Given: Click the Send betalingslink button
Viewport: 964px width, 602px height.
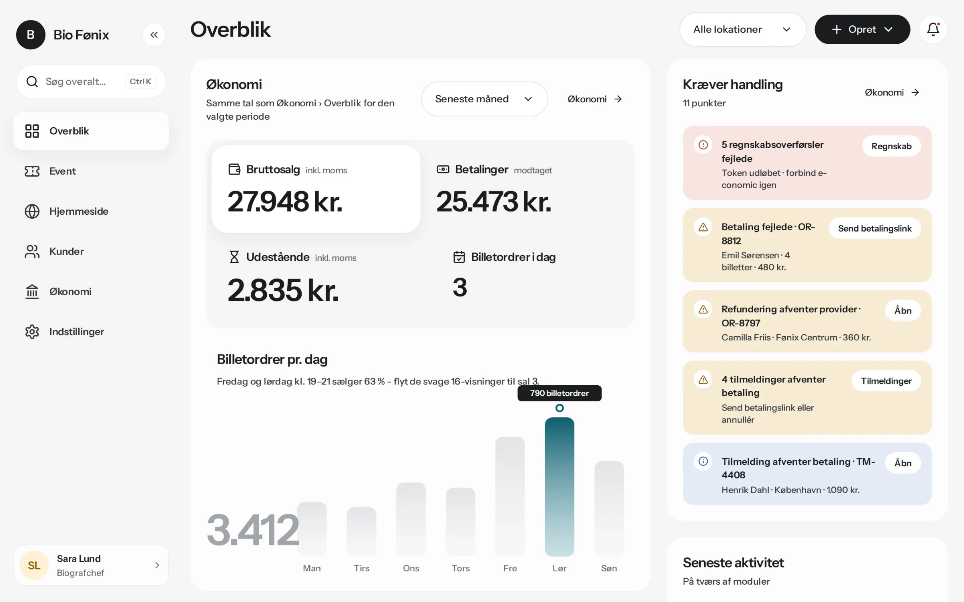Looking at the screenshot, I should [x=875, y=228].
